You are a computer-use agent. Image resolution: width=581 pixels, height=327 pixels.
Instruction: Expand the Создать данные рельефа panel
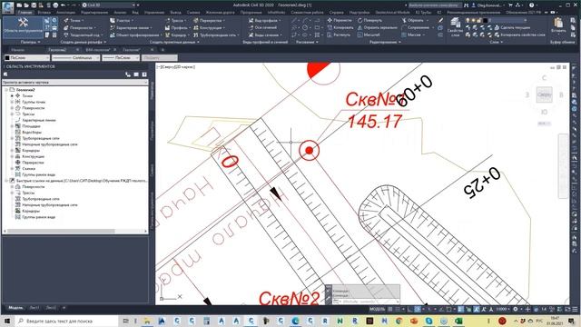coord(83,42)
